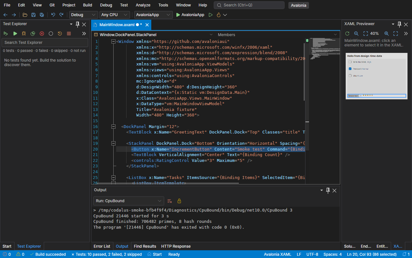Check the 'Write the XAML' preview checkbox

(350, 62)
